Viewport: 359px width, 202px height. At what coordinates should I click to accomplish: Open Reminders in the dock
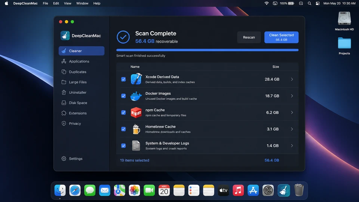(x=194, y=190)
